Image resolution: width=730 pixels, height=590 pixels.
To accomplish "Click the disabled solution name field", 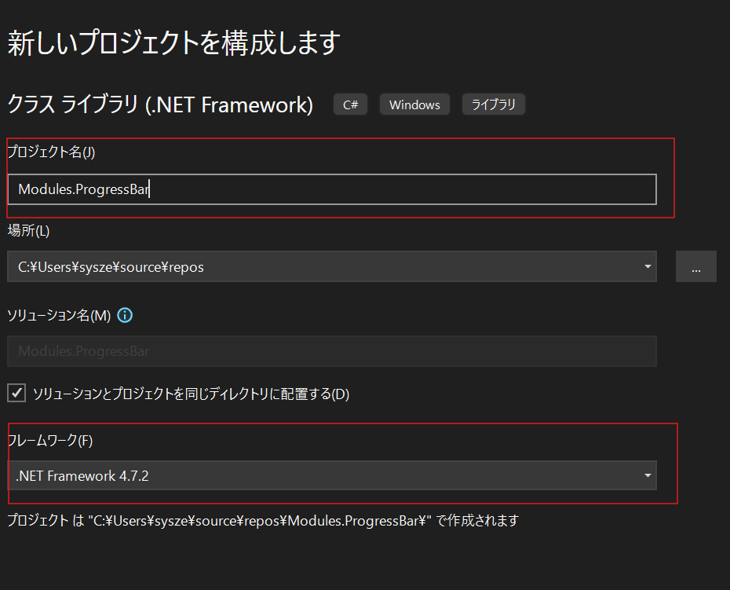I will (x=332, y=351).
